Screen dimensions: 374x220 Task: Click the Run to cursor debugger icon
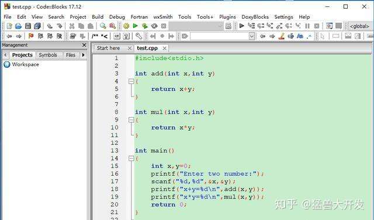(x=251, y=26)
